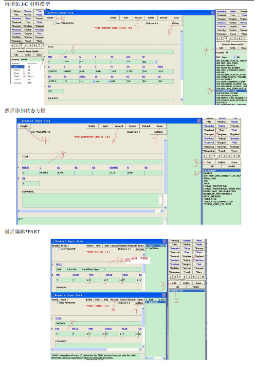This screenshot has width=255, height=370.
Task: Select 015-JOHNSON_COOK in the material list
Action: pyautogui.click(x=231, y=91)
